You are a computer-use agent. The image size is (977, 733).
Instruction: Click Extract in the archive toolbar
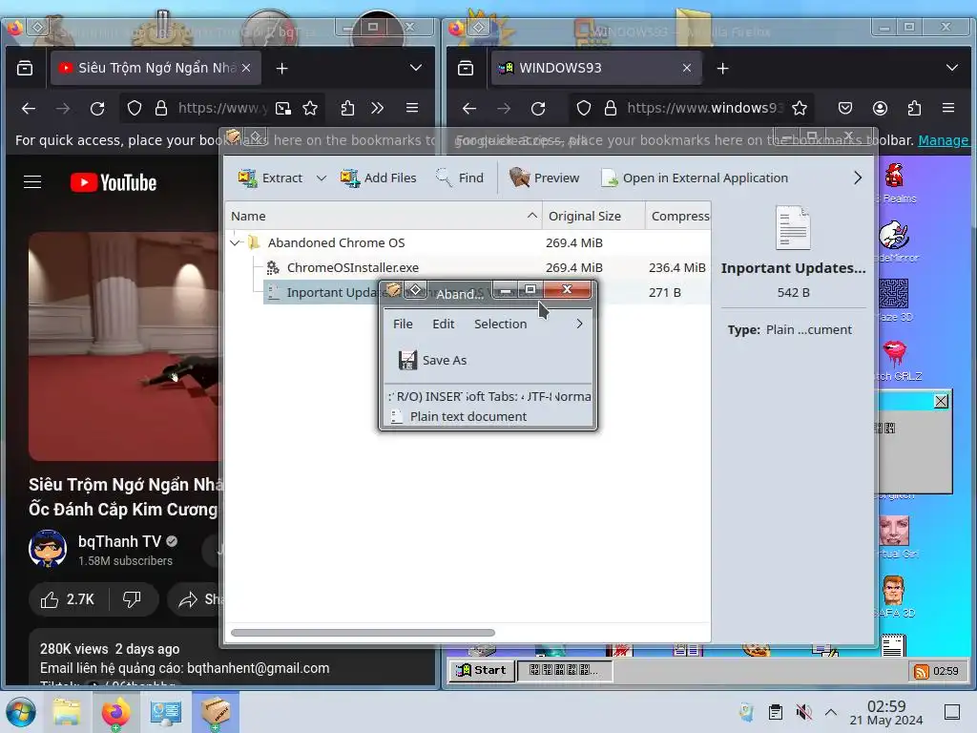[270, 178]
